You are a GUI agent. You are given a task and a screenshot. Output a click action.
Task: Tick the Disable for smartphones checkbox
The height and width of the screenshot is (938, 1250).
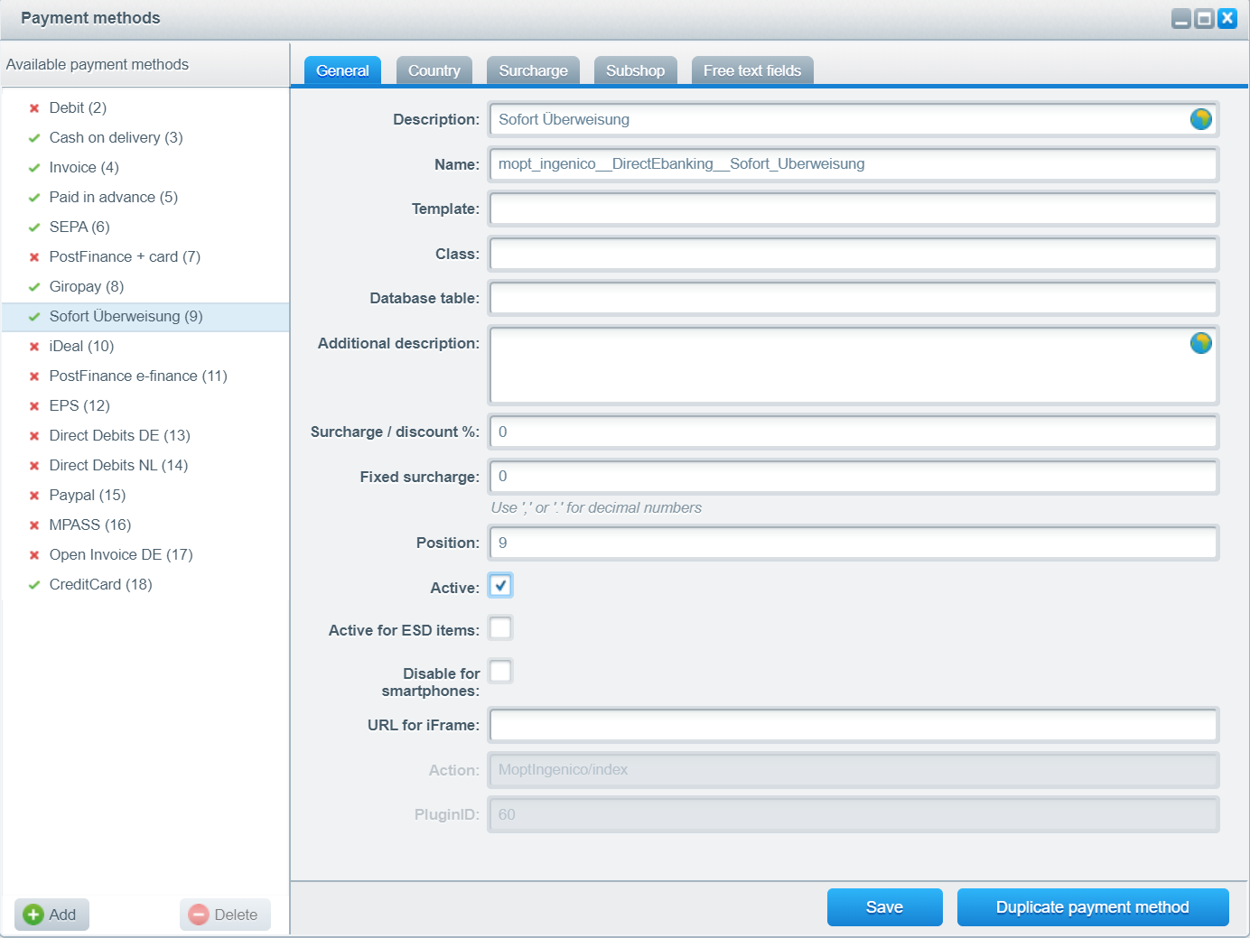point(500,672)
